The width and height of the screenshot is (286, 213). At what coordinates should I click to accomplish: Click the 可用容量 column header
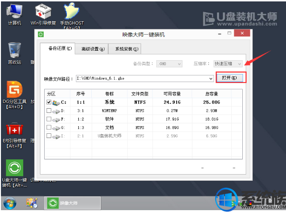(172, 94)
